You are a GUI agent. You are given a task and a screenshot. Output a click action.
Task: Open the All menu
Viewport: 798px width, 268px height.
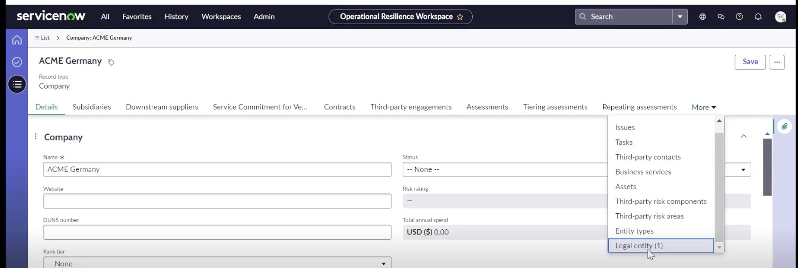(105, 17)
